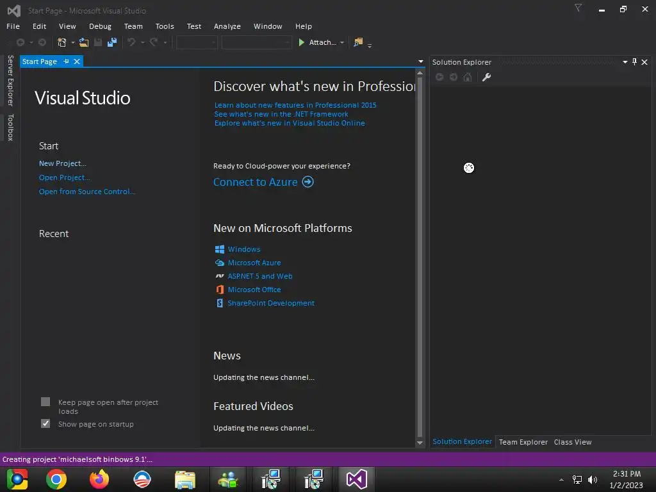Click the Start Page vertical scrollbar thumb
This screenshot has height=492, width=656.
tap(420, 256)
